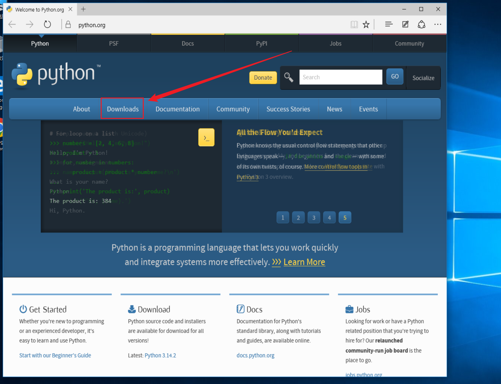Viewport: 501px width, 384px height.
Task: Click the GO search button
Action: pyautogui.click(x=395, y=76)
